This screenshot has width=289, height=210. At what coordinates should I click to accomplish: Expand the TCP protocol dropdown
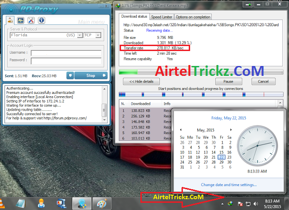pyautogui.click(x=98, y=35)
